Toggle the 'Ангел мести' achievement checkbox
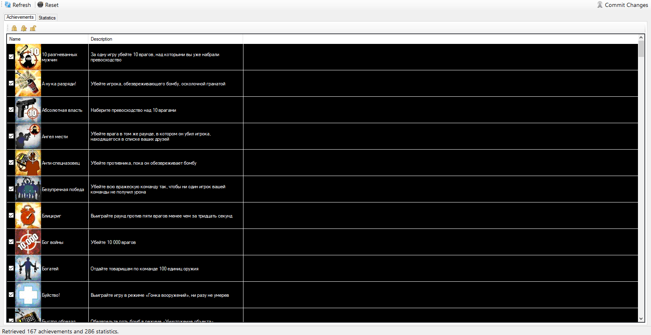 click(x=11, y=136)
